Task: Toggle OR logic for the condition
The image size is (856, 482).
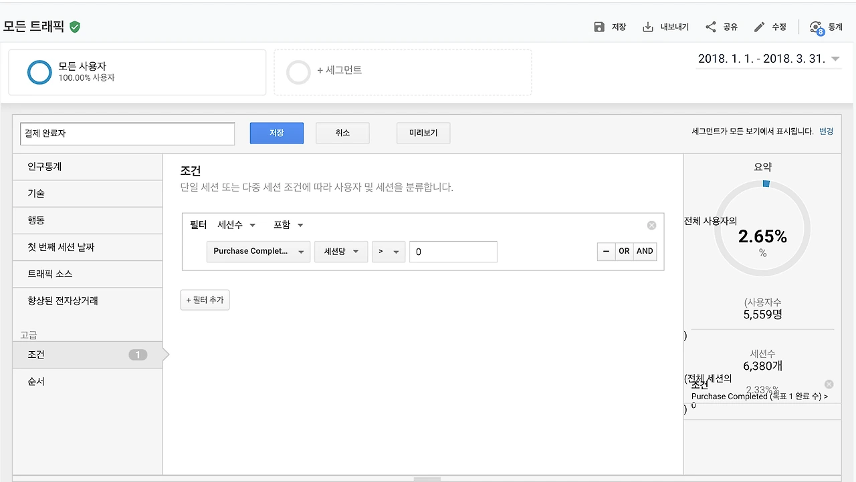Action: pyautogui.click(x=624, y=251)
